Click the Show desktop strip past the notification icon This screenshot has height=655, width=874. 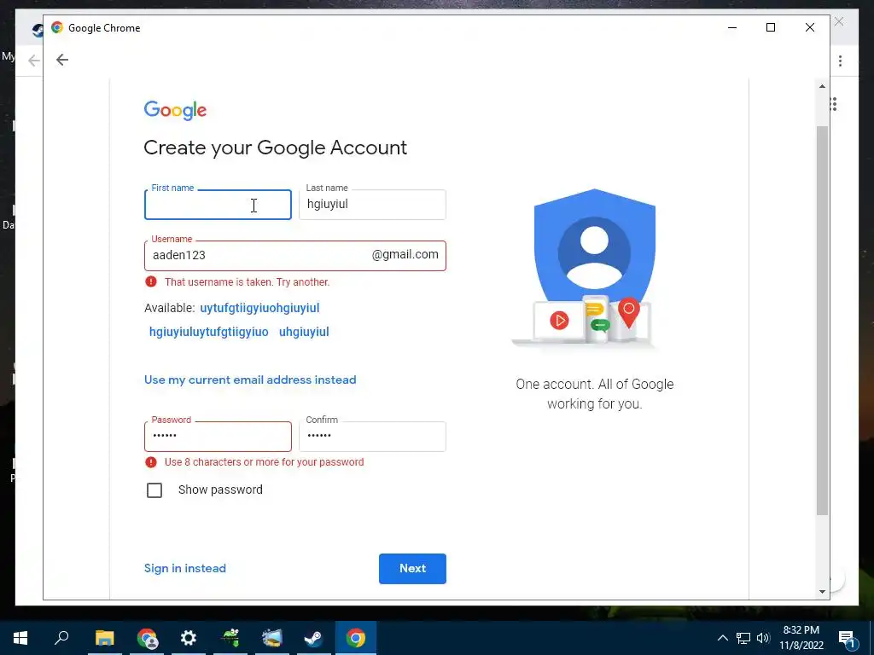coord(871,638)
